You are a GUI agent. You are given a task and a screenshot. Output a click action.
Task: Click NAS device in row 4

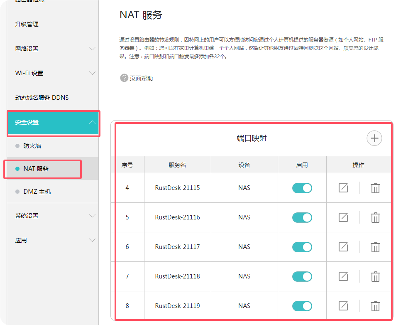(x=244, y=188)
